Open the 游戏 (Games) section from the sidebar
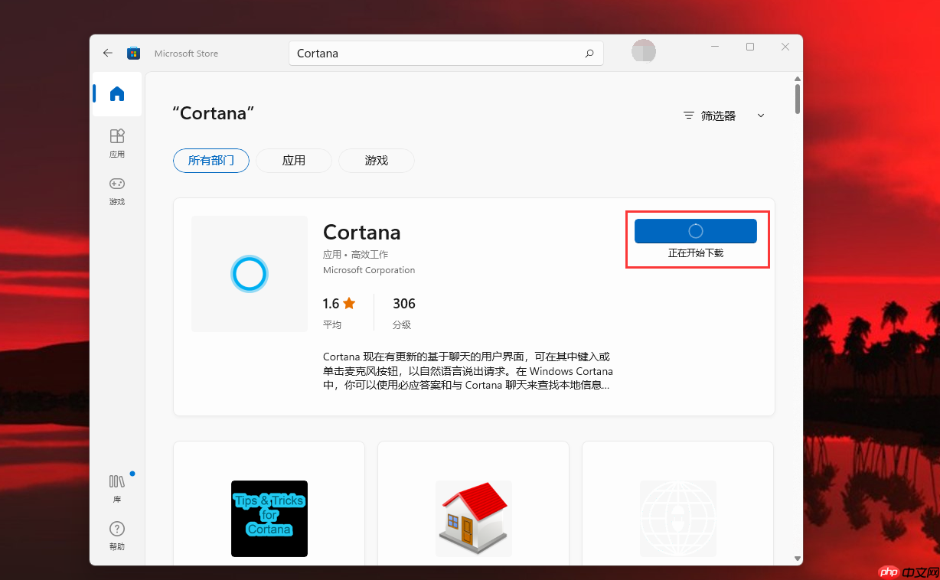 [x=116, y=191]
